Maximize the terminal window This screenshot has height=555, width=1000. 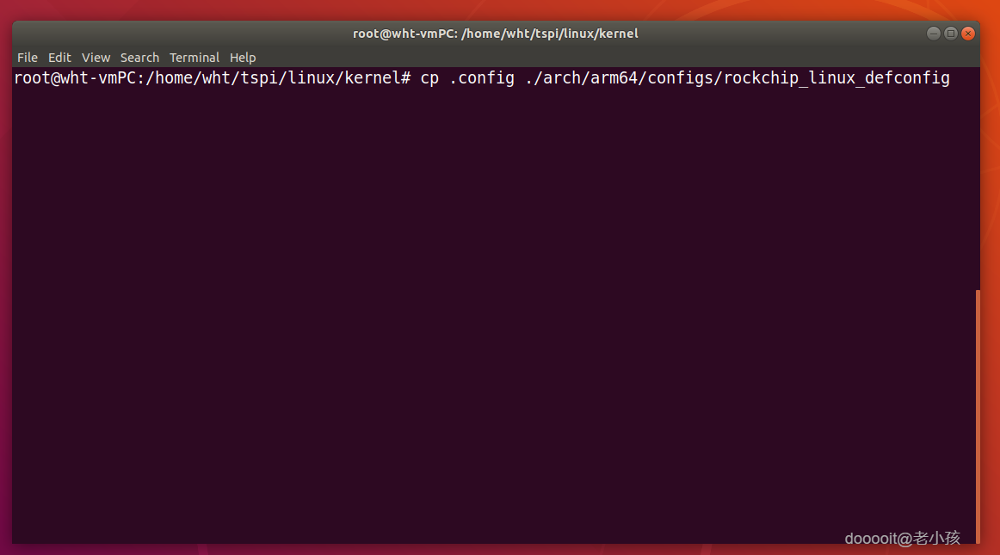pos(951,34)
